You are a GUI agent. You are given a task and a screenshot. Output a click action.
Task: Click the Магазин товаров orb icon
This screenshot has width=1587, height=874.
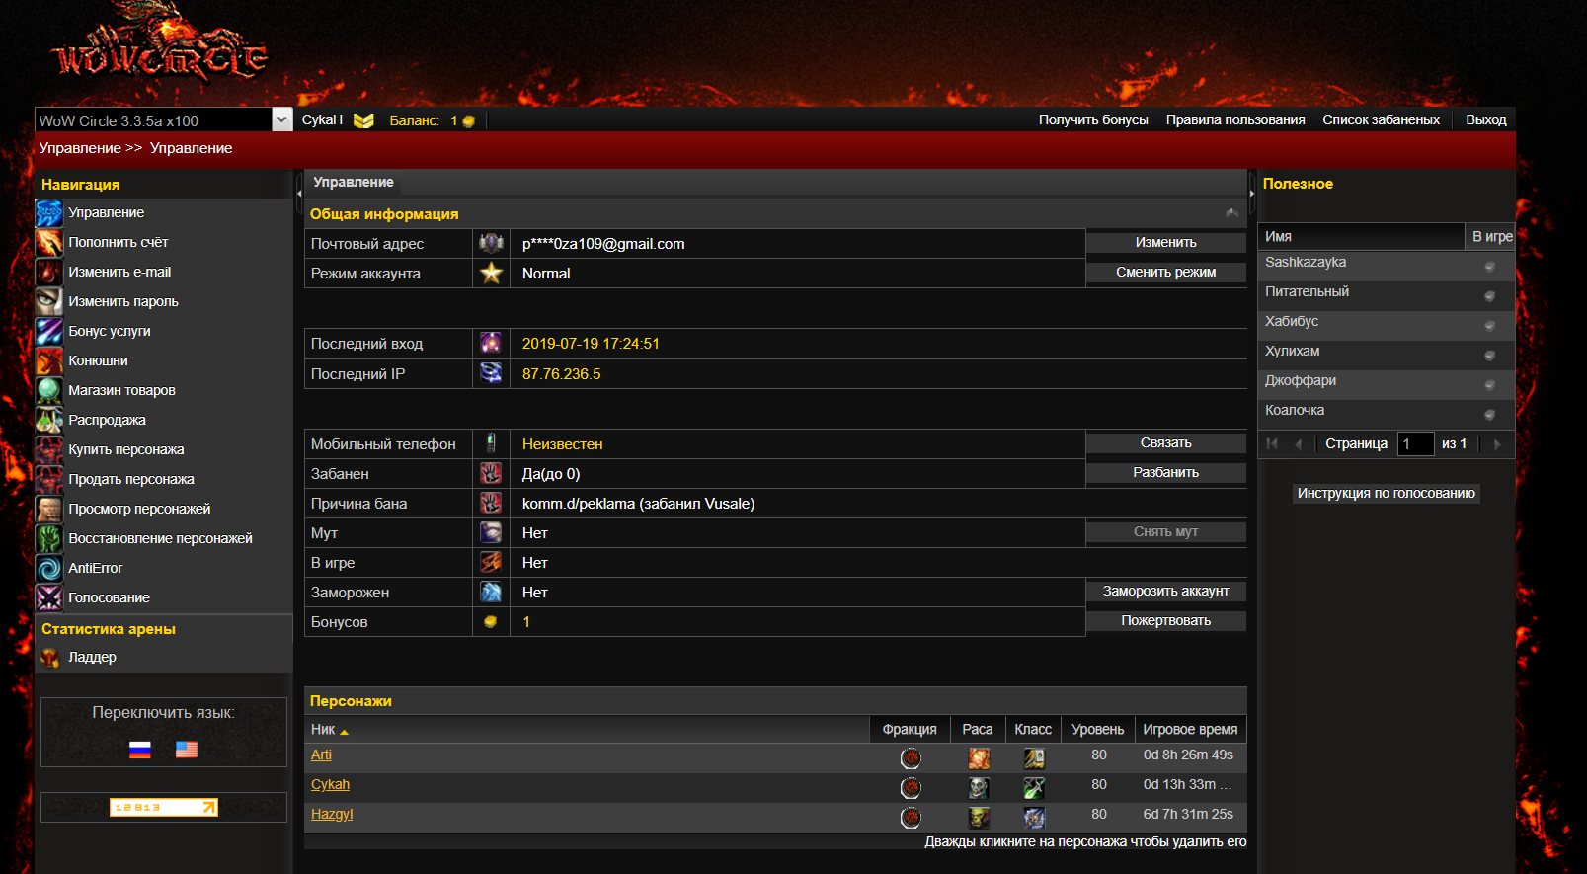click(x=48, y=391)
